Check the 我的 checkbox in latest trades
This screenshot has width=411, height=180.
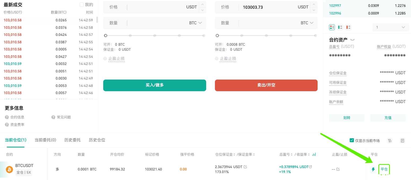click(x=82, y=4)
